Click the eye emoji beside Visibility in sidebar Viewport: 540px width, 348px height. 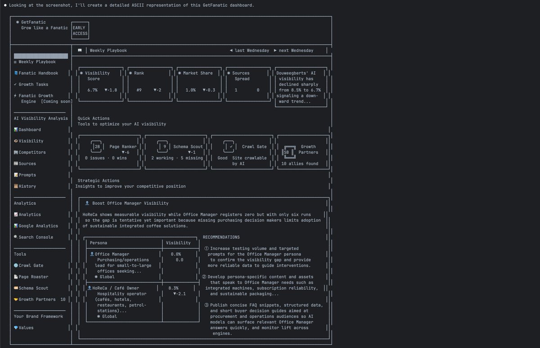[x=16, y=141]
